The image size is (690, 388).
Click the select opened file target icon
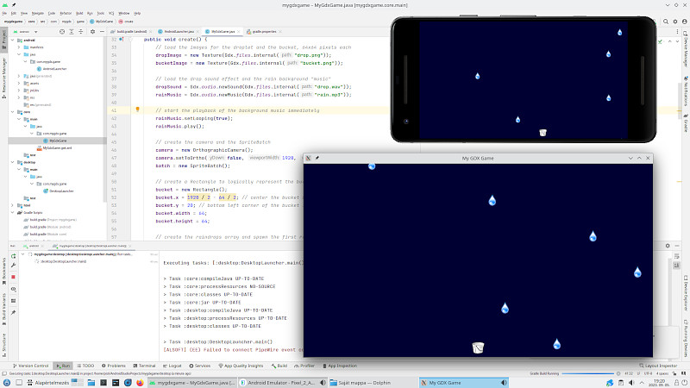pyautogui.click(x=62, y=32)
